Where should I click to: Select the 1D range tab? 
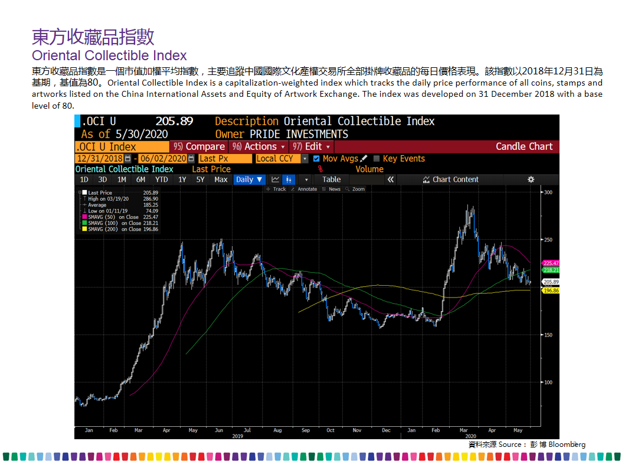[x=84, y=179]
